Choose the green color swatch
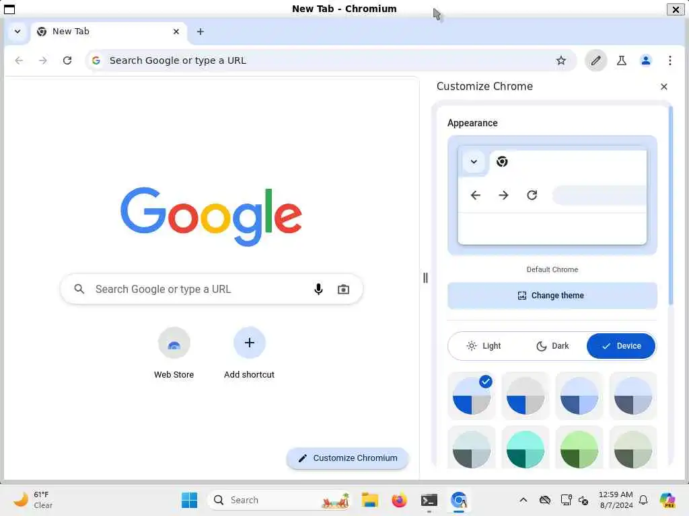 coord(579,448)
